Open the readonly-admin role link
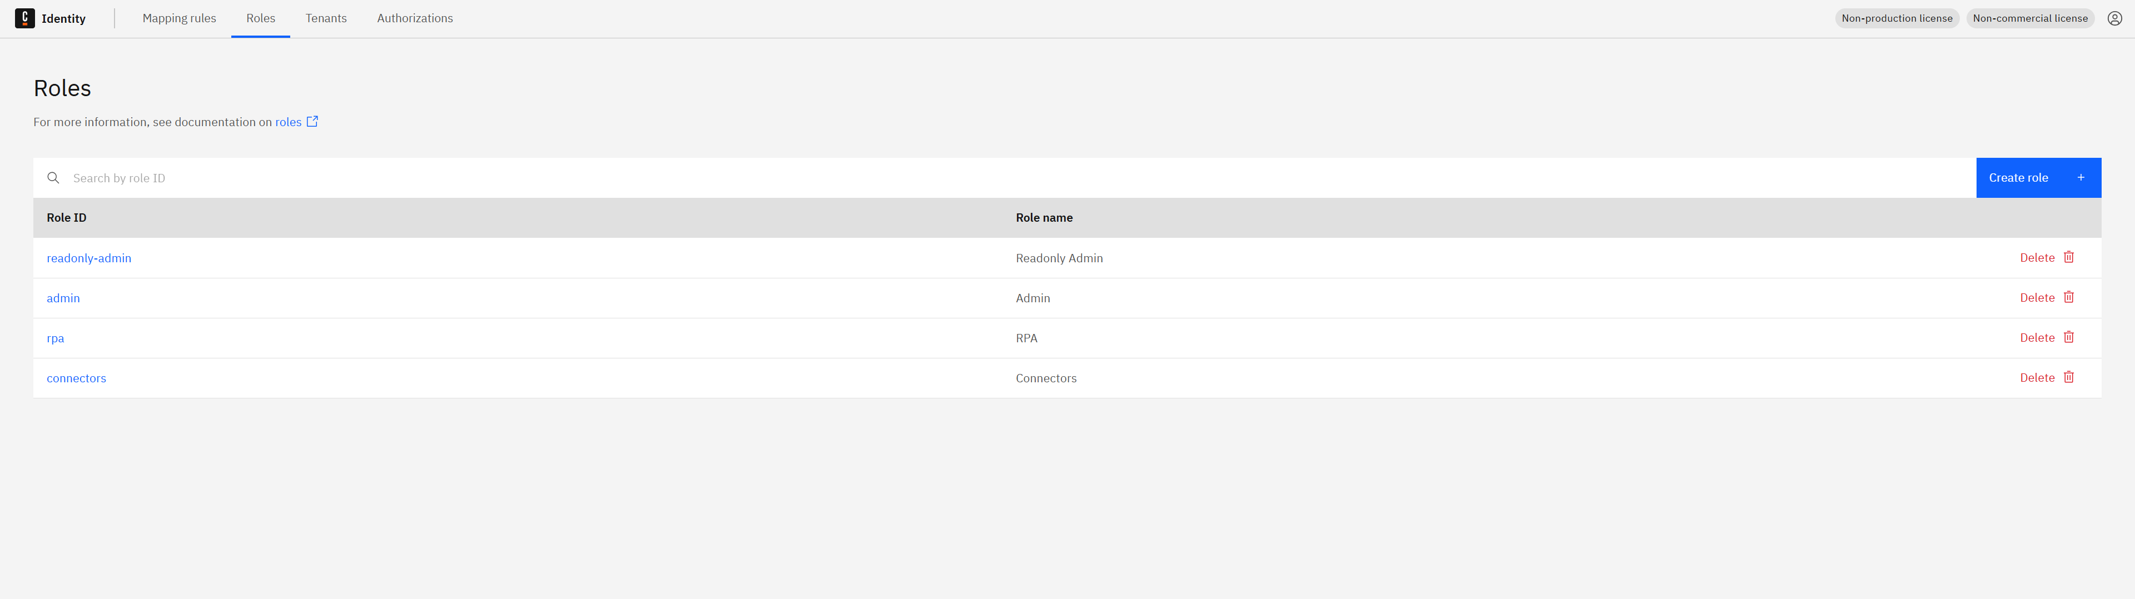 (x=89, y=258)
